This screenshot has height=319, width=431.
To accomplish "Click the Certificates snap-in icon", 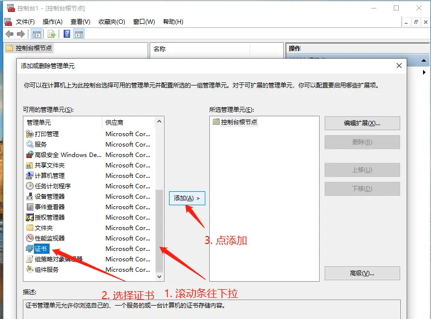I will 30,248.
